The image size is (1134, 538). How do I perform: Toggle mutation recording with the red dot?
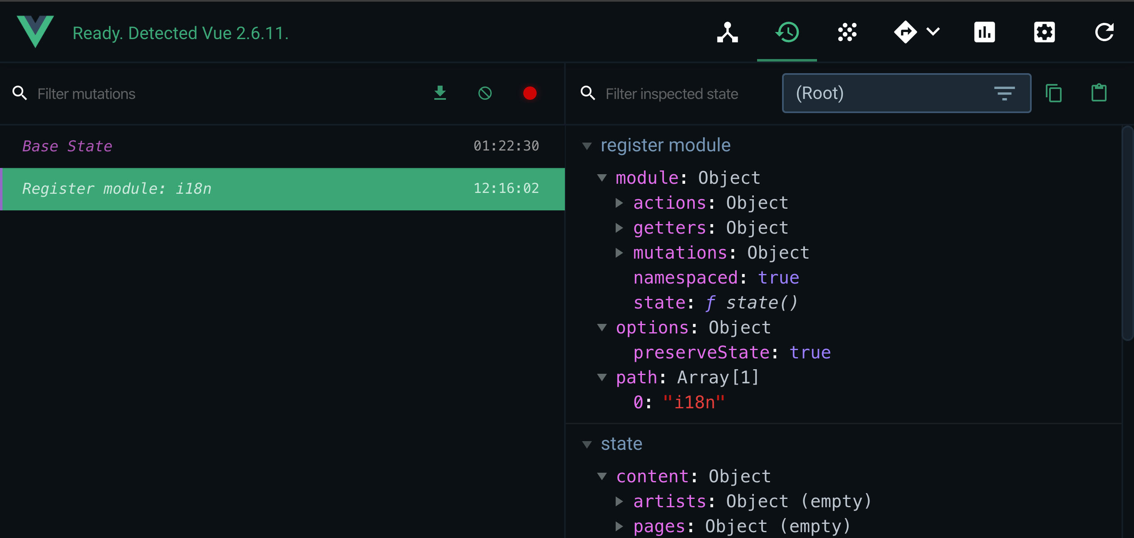pos(530,93)
